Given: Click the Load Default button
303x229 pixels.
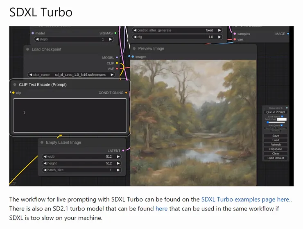Looking at the screenshot, I should point(276,158).
